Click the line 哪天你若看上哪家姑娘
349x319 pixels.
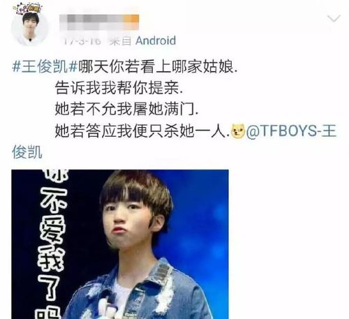pyautogui.click(x=158, y=67)
